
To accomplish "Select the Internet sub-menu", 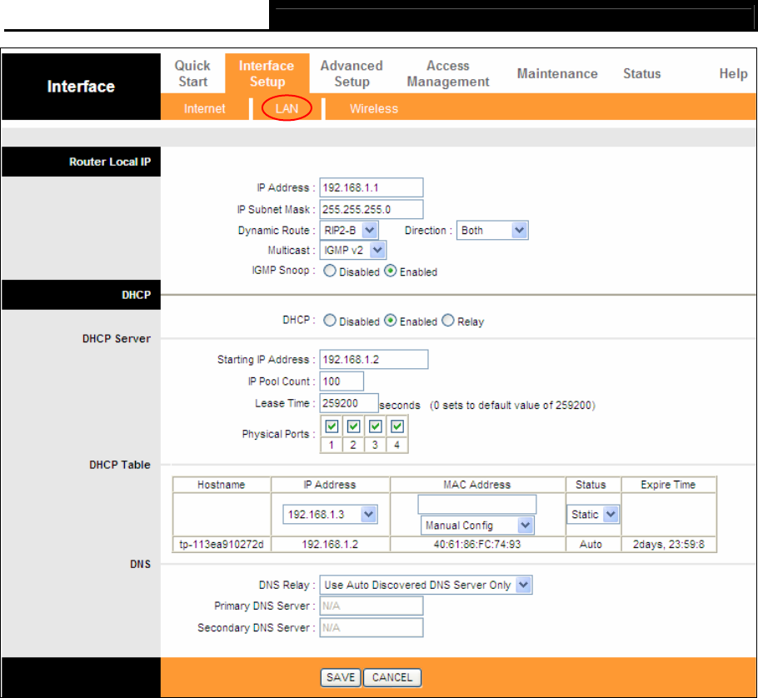I will pyautogui.click(x=204, y=108).
